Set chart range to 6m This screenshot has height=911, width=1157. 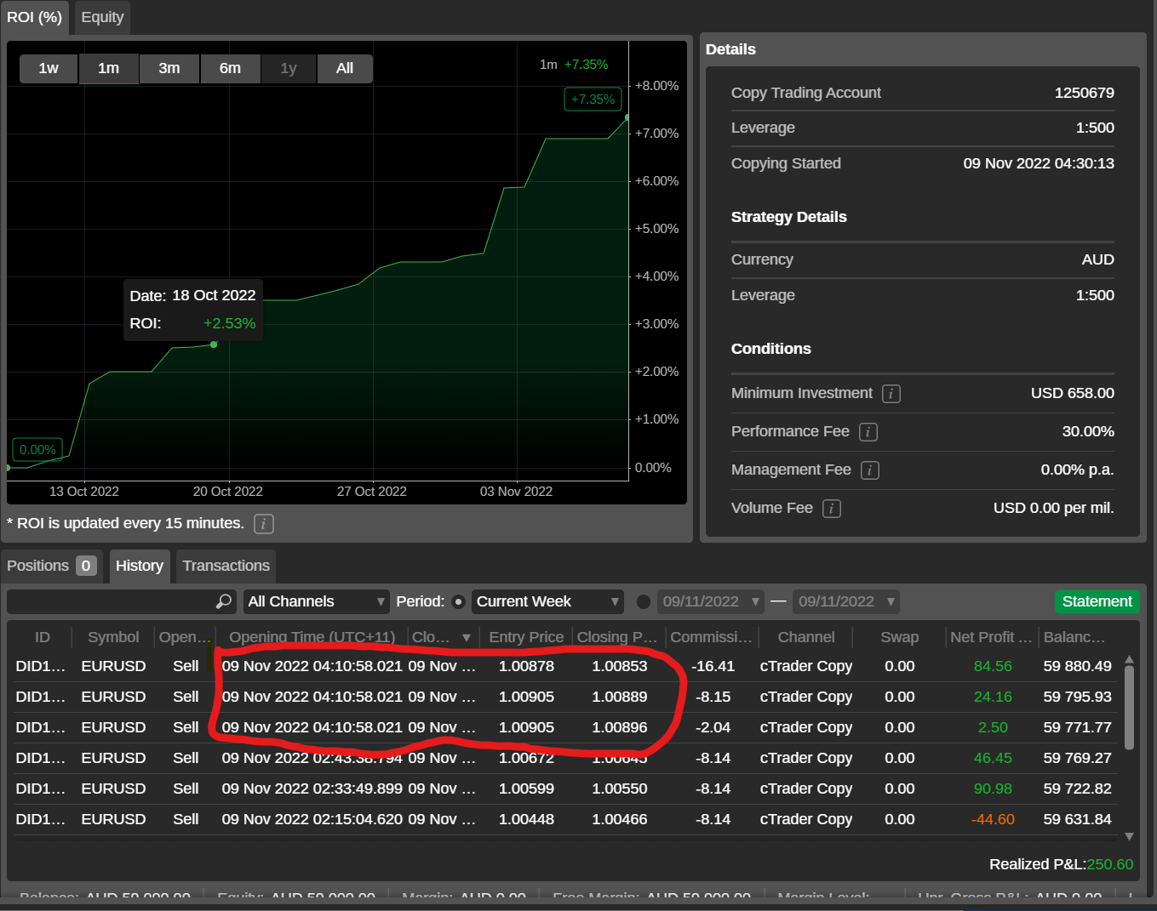click(230, 69)
